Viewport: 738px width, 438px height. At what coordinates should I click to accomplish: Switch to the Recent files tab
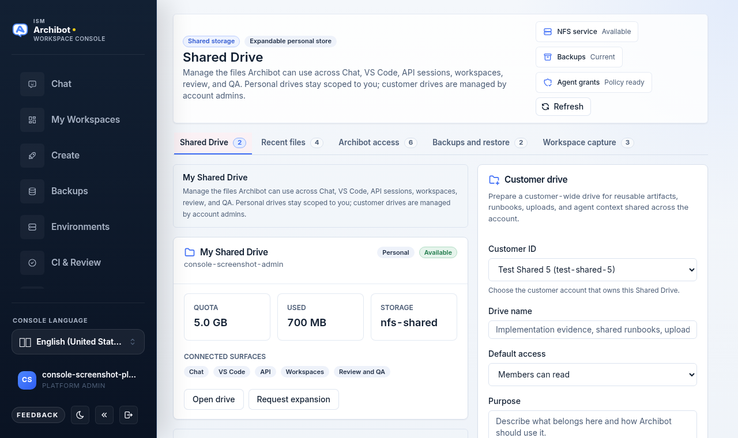coord(292,142)
